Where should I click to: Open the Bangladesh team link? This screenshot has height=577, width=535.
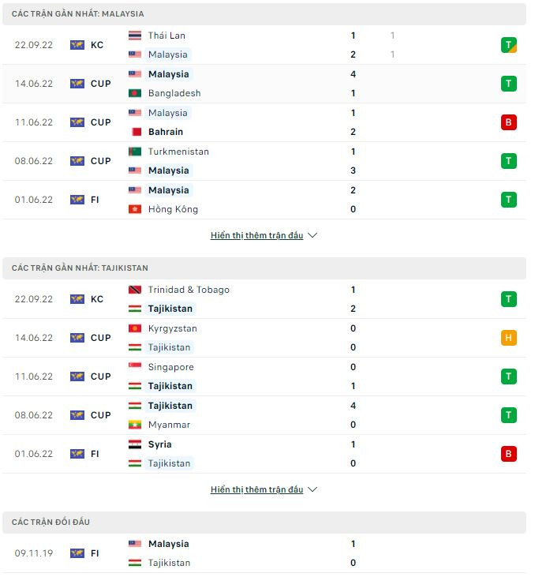click(174, 93)
